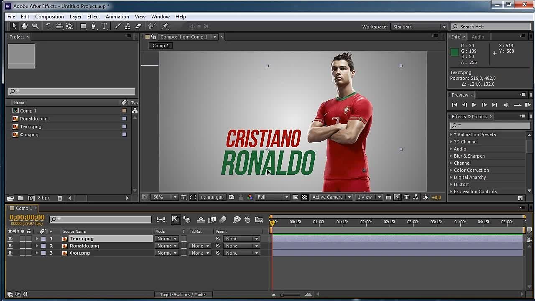Image resolution: width=535 pixels, height=301 pixels.
Task: Select the Puppet Pin tool
Action: tap(165, 26)
